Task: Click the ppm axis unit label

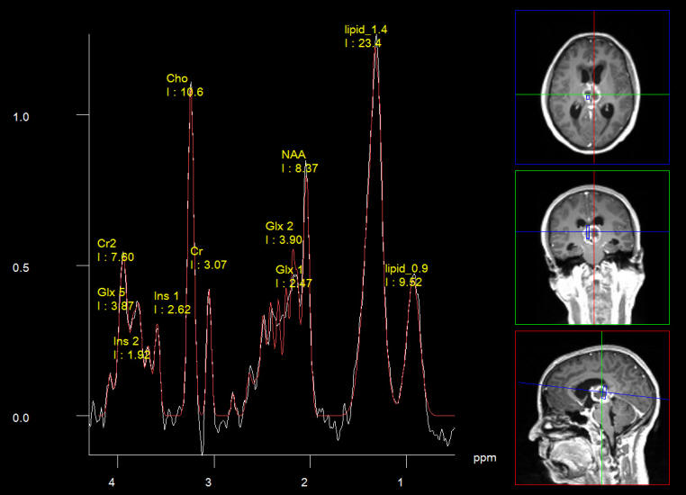Action: [x=483, y=457]
